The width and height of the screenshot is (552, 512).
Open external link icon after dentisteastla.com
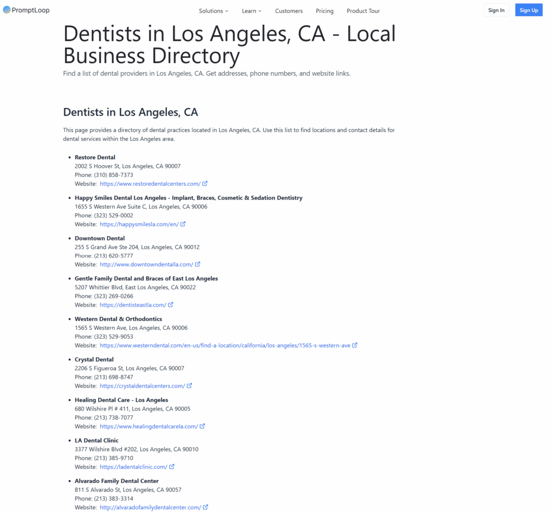pos(171,305)
